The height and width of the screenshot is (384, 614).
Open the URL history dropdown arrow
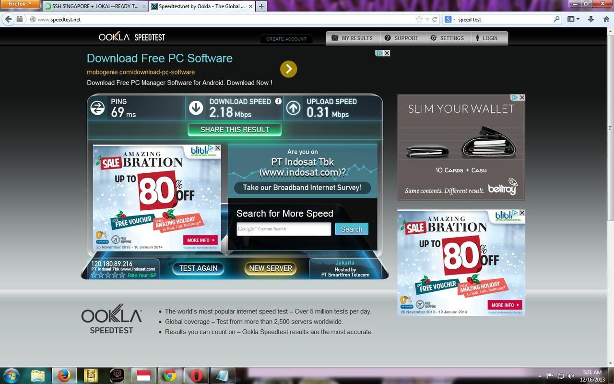(x=427, y=19)
